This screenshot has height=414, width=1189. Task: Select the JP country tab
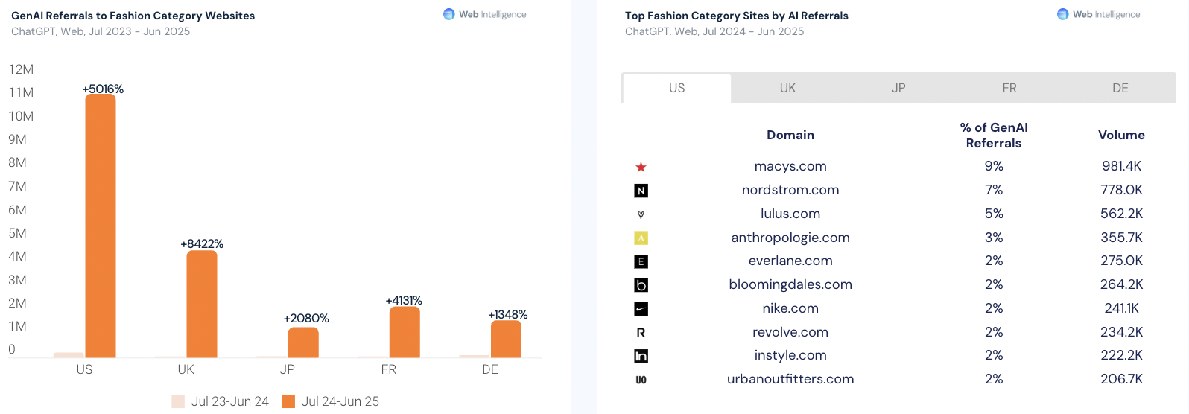(x=898, y=88)
